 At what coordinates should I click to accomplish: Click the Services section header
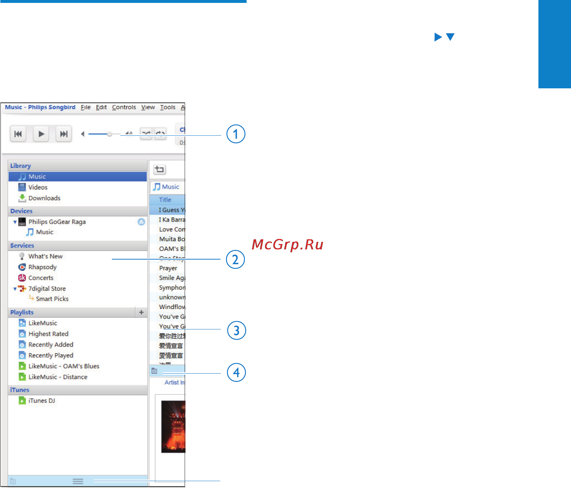tap(77, 245)
